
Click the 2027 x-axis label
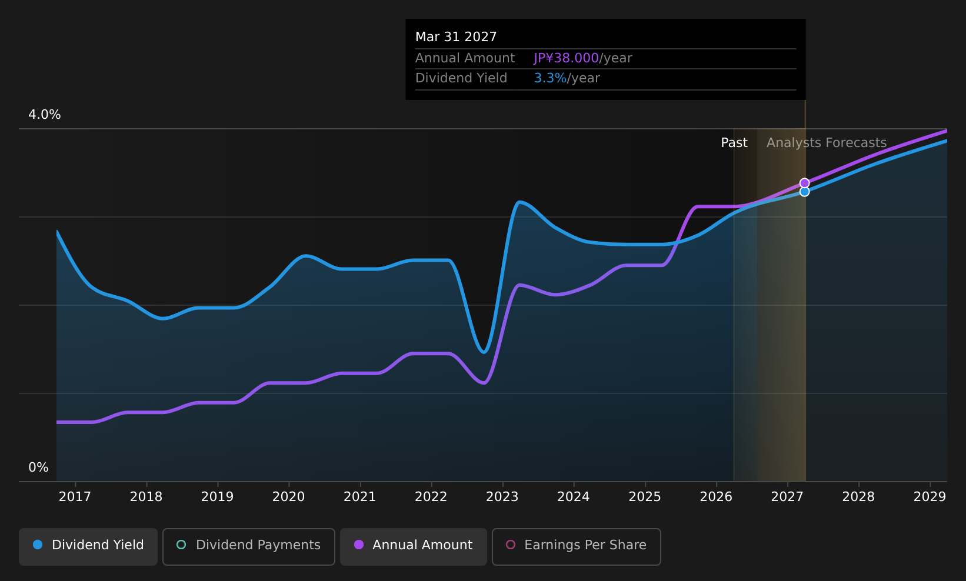[x=787, y=497]
